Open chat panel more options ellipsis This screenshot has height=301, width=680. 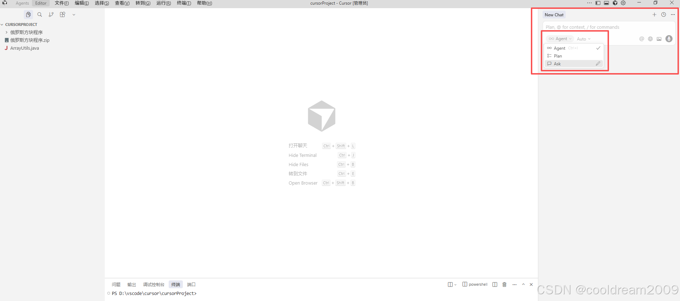pyautogui.click(x=673, y=15)
